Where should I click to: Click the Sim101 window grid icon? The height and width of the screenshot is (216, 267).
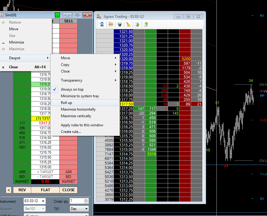coord(2,15)
